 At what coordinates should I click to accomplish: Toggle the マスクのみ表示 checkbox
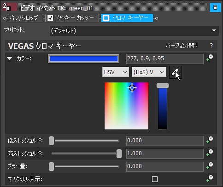(155, 179)
